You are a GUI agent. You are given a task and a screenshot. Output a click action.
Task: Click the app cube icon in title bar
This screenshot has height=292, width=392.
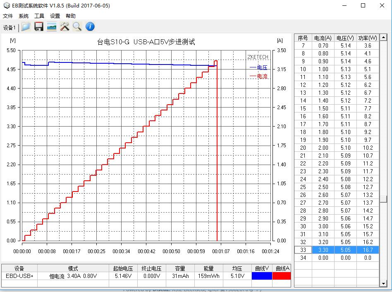(5, 5)
